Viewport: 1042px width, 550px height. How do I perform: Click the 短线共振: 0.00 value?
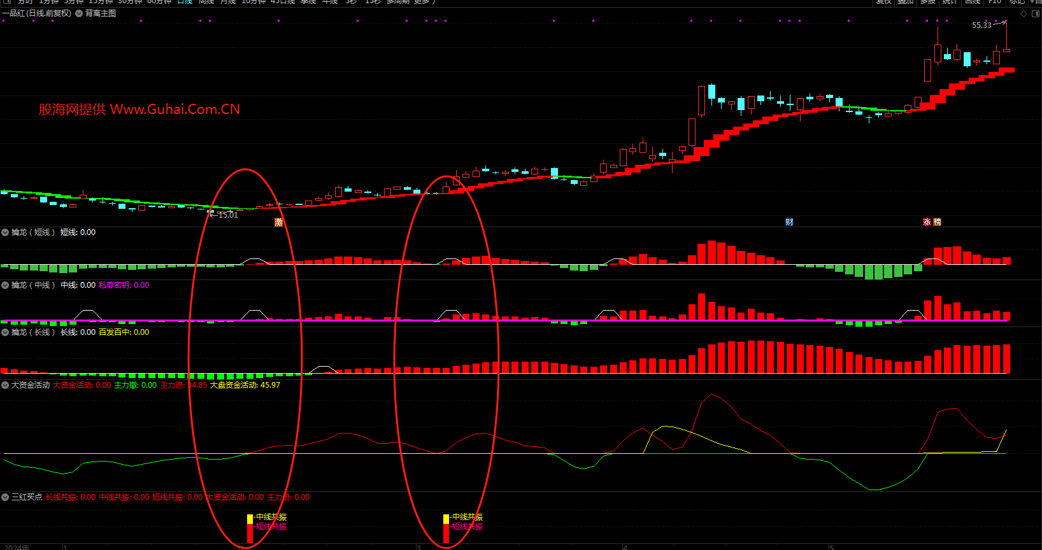click(178, 497)
